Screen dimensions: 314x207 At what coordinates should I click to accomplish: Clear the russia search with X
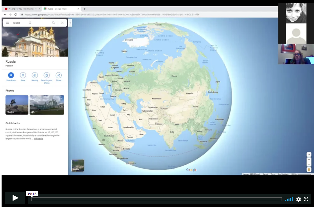tap(63, 23)
